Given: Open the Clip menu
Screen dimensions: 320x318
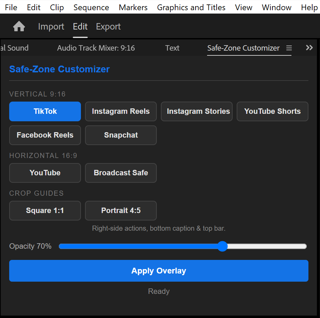Looking at the screenshot, I should point(57,7).
